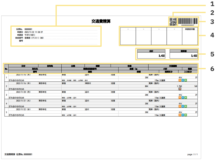Click the green icon in row 5

tap(186, 115)
